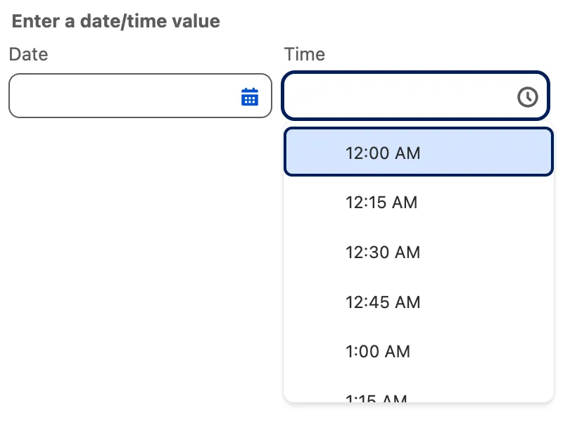The image size is (570, 422).
Task: Click the Time field label
Action: [304, 54]
